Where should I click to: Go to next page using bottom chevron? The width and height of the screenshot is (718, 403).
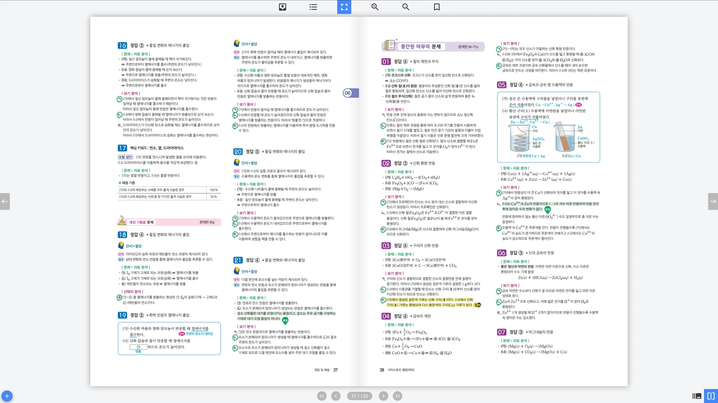pyautogui.click(x=383, y=396)
